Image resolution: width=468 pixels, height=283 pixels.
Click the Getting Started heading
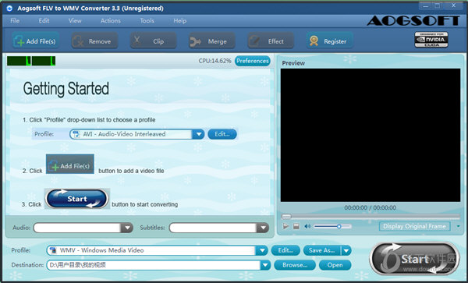pyautogui.click(x=66, y=89)
